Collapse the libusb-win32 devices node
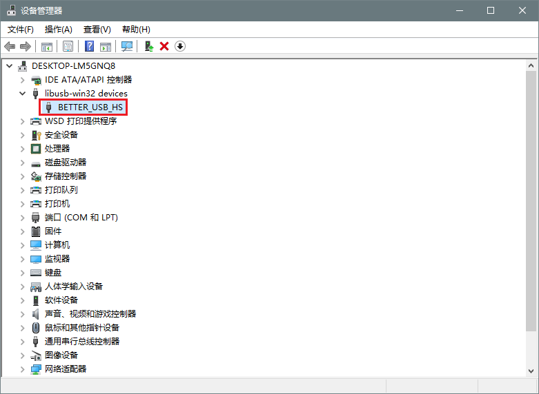Viewport: 539px width, 394px height. [x=23, y=94]
